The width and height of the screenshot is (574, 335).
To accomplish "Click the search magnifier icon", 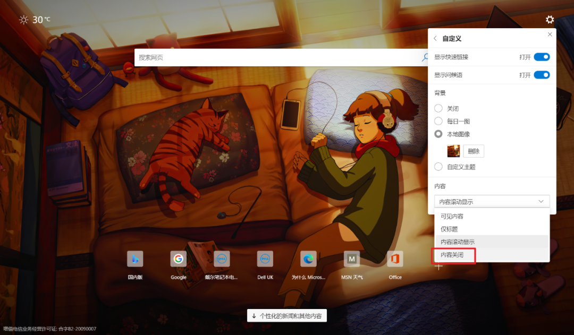I will 425,57.
